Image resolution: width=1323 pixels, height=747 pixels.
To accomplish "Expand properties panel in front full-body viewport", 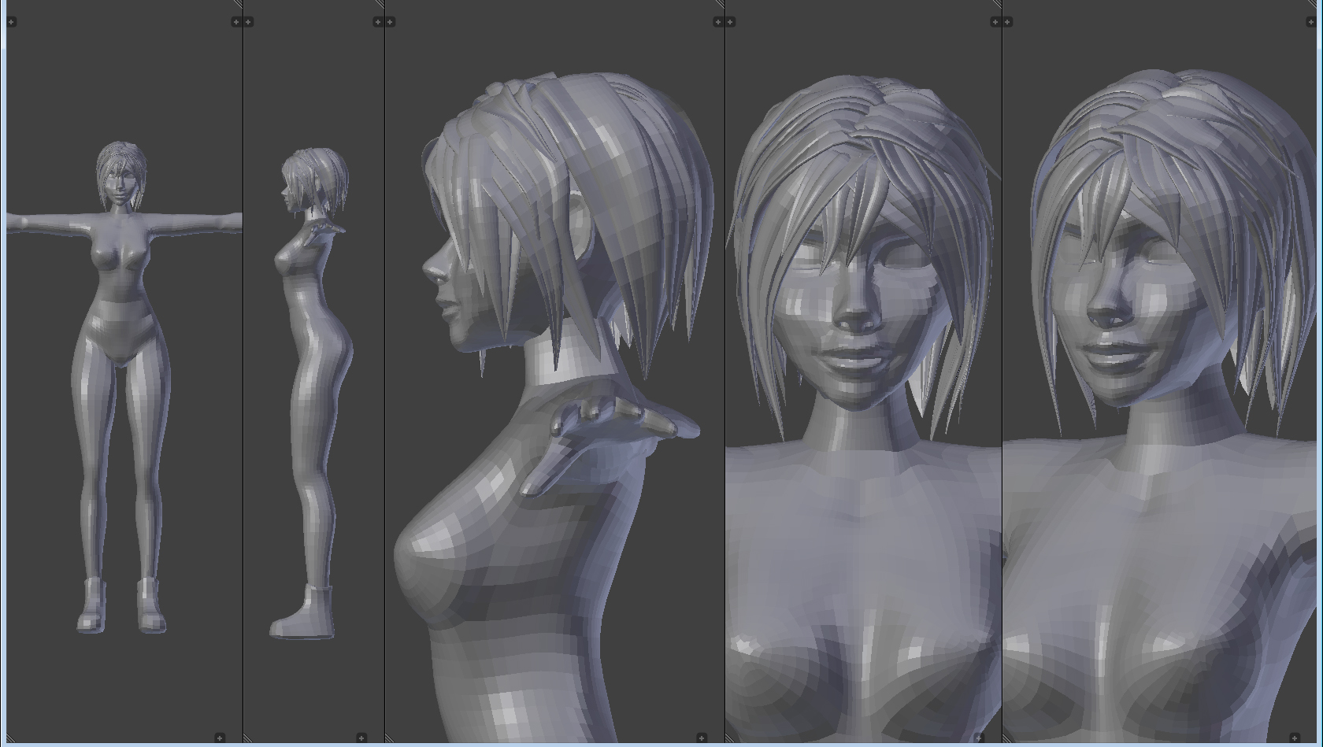I will [x=235, y=22].
